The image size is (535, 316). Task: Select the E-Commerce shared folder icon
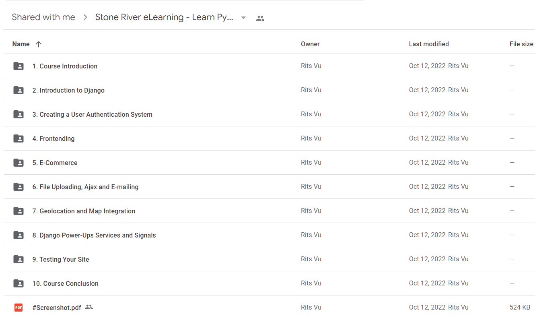tap(19, 163)
